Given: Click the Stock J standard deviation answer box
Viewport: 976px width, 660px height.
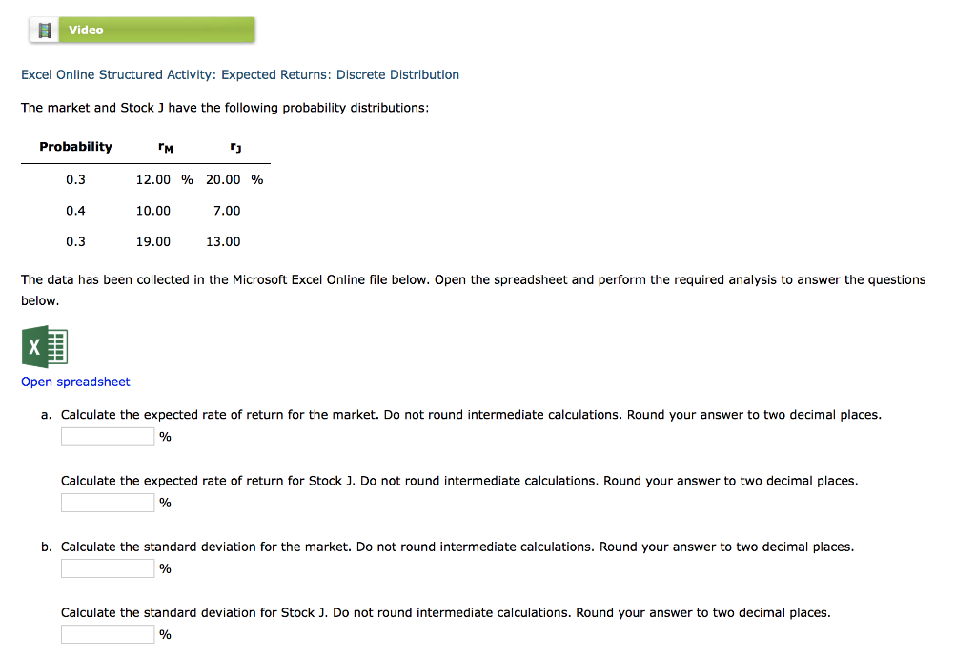Looking at the screenshot, I should click(x=107, y=633).
